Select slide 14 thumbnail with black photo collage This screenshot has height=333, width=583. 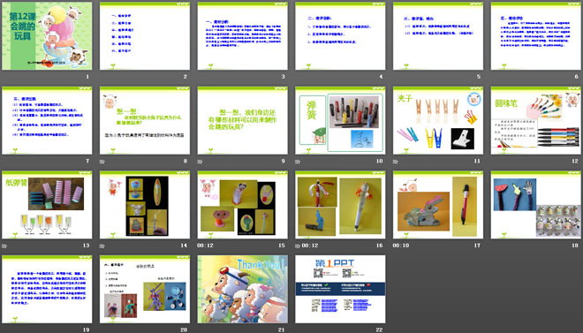[145, 205]
